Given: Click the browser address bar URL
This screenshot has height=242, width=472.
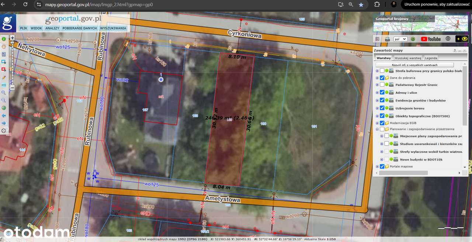Looking at the screenshot, I should pyautogui.click(x=99, y=5).
